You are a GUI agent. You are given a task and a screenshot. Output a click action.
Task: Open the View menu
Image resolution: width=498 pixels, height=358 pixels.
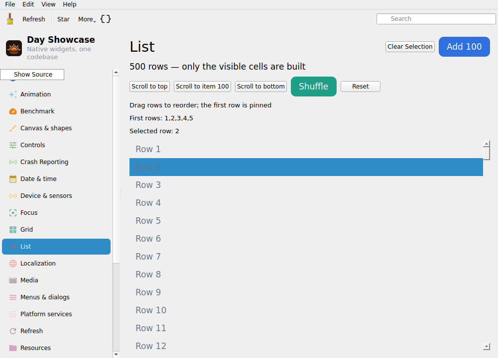pos(48,4)
